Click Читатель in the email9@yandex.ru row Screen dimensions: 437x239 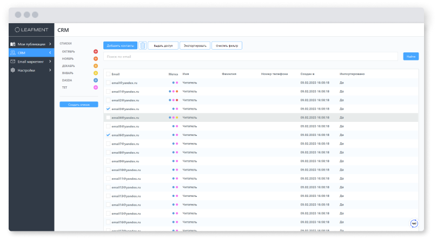189,161
